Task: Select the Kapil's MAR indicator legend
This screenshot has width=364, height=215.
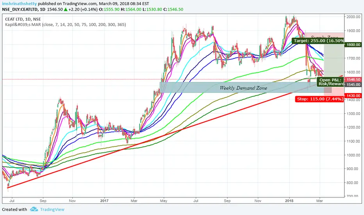Action: 66,24
